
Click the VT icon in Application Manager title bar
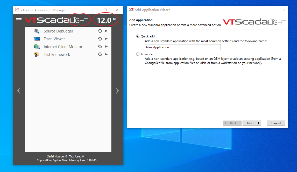coord(17,10)
